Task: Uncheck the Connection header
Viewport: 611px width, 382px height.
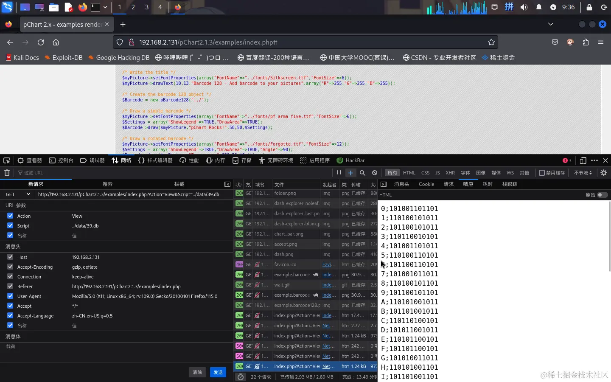Action: tap(10, 277)
